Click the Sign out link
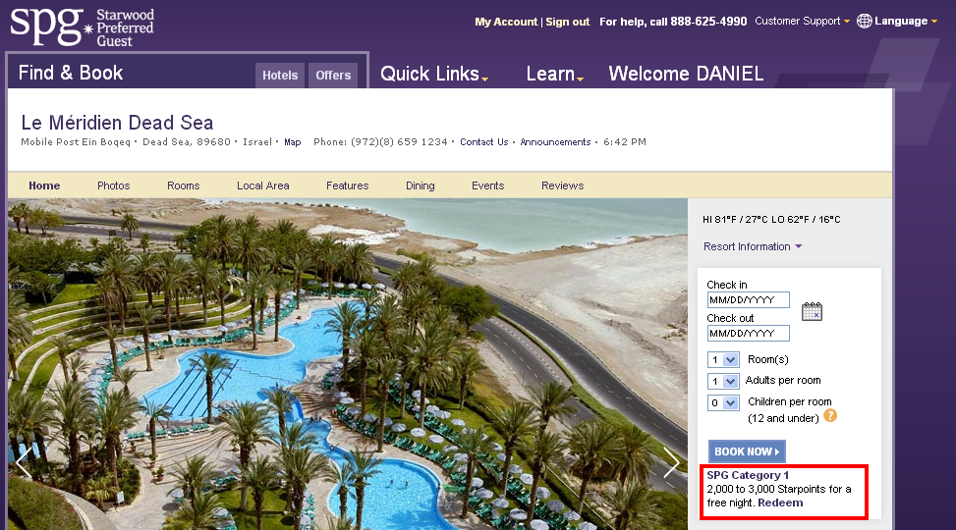This screenshot has height=530, width=956. pyautogui.click(x=568, y=22)
